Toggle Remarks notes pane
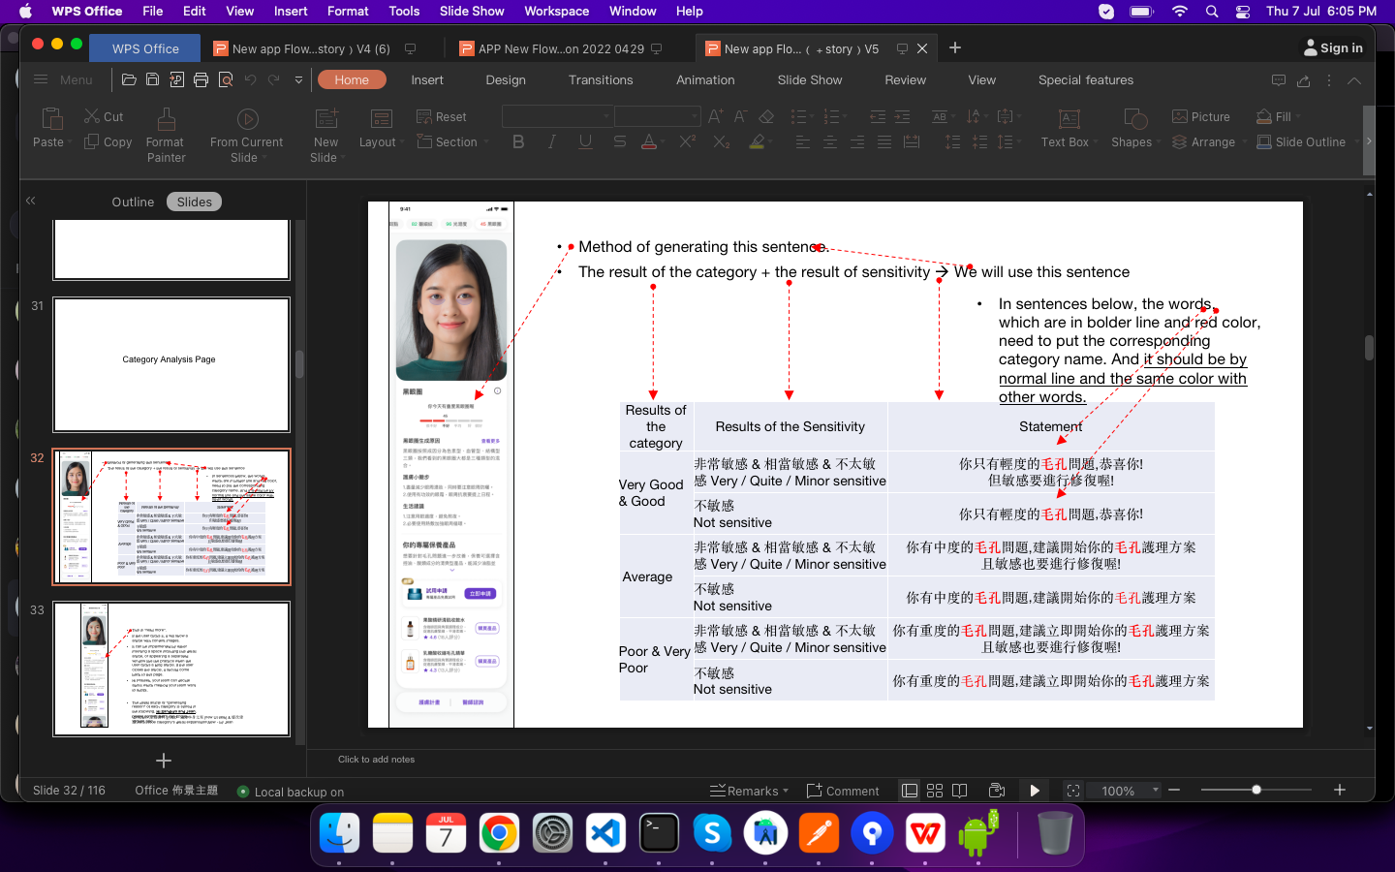Image resolution: width=1395 pixels, height=872 pixels. pos(748,791)
